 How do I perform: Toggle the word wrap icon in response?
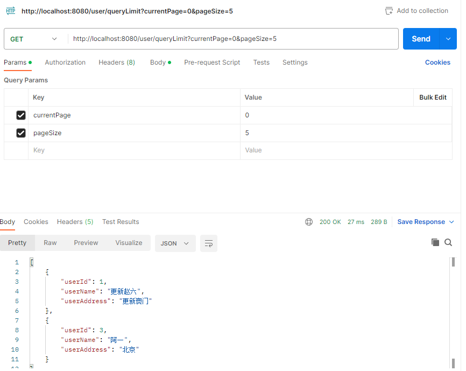coord(209,243)
